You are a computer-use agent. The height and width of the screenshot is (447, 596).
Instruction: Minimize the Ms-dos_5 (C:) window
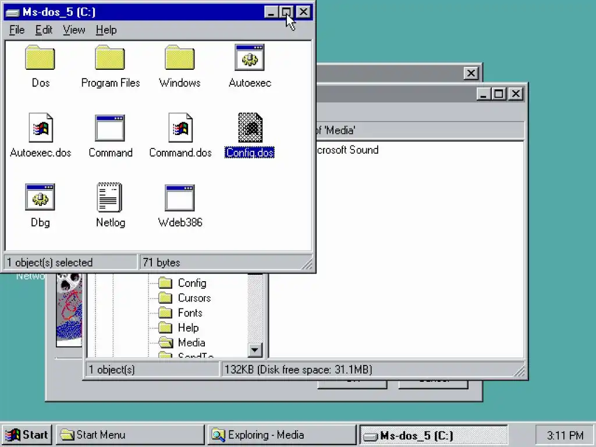[271, 12]
